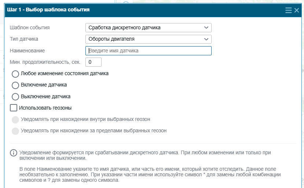Open the Тип датчика dropdown
Viewport: 304px width, 188px height.
[148, 39]
